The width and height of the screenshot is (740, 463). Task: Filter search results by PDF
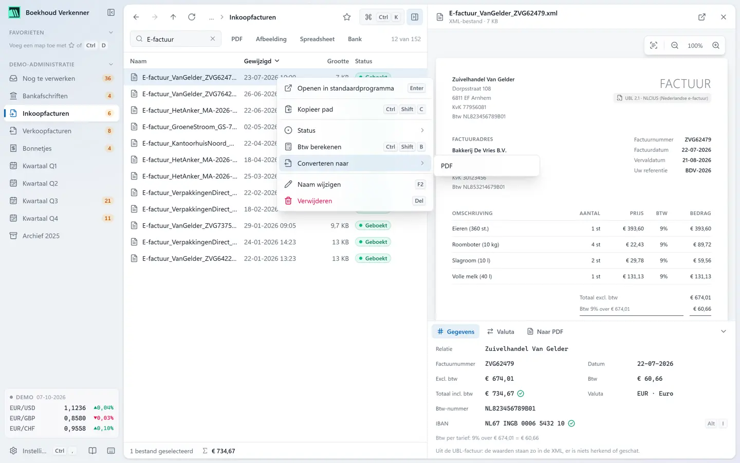coord(237,39)
